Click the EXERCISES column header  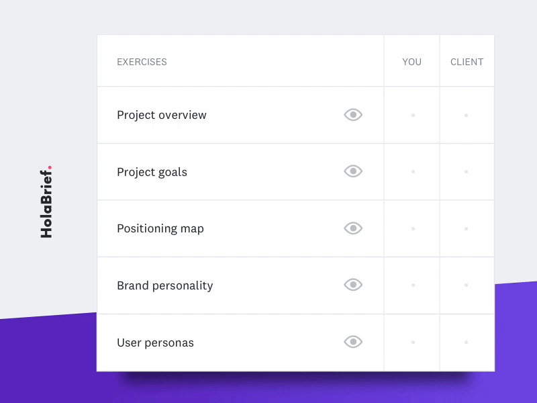pyautogui.click(x=142, y=61)
